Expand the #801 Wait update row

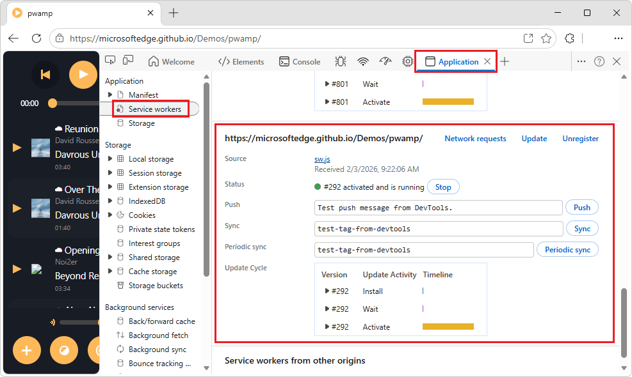pos(327,84)
